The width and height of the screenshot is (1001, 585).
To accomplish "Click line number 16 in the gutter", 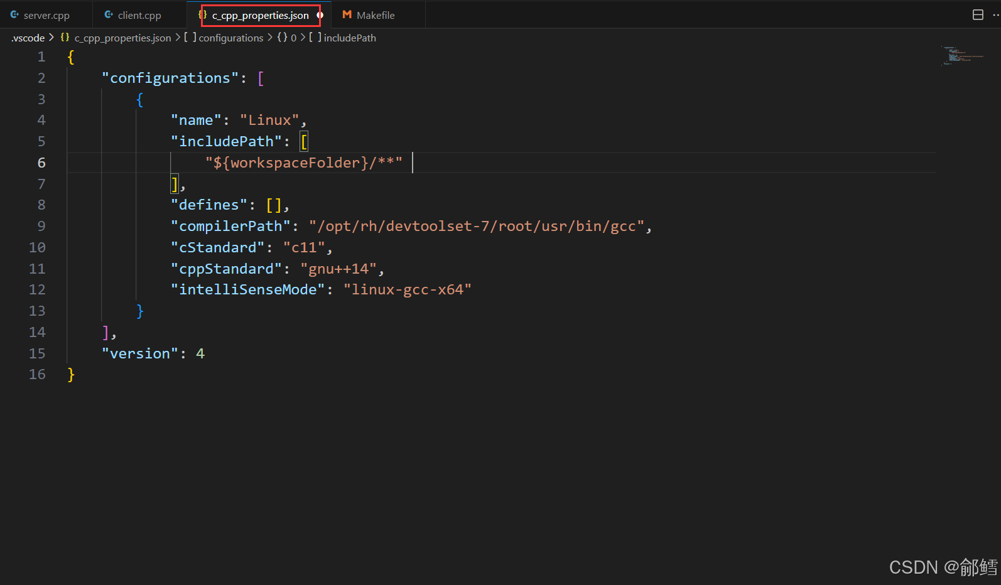I will 37,374.
